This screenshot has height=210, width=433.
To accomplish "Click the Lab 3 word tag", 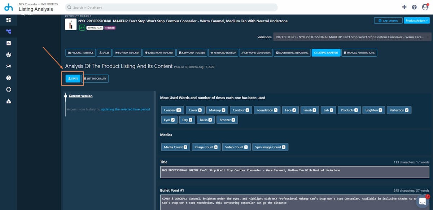I will click(x=328, y=110).
